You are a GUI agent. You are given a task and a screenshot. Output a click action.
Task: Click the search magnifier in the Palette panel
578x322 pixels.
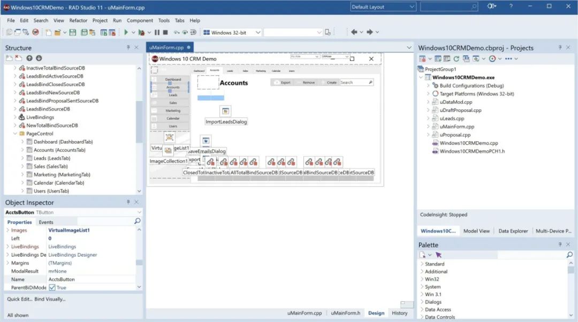[x=569, y=255]
